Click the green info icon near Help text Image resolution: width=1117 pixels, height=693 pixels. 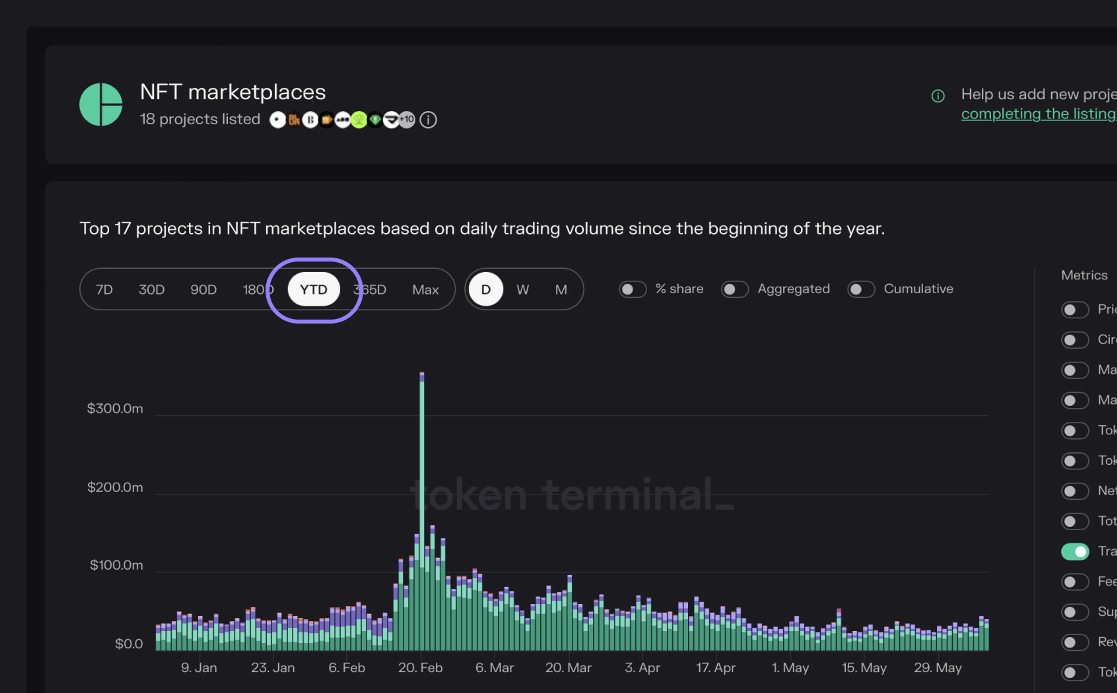click(x=938, y=96)
